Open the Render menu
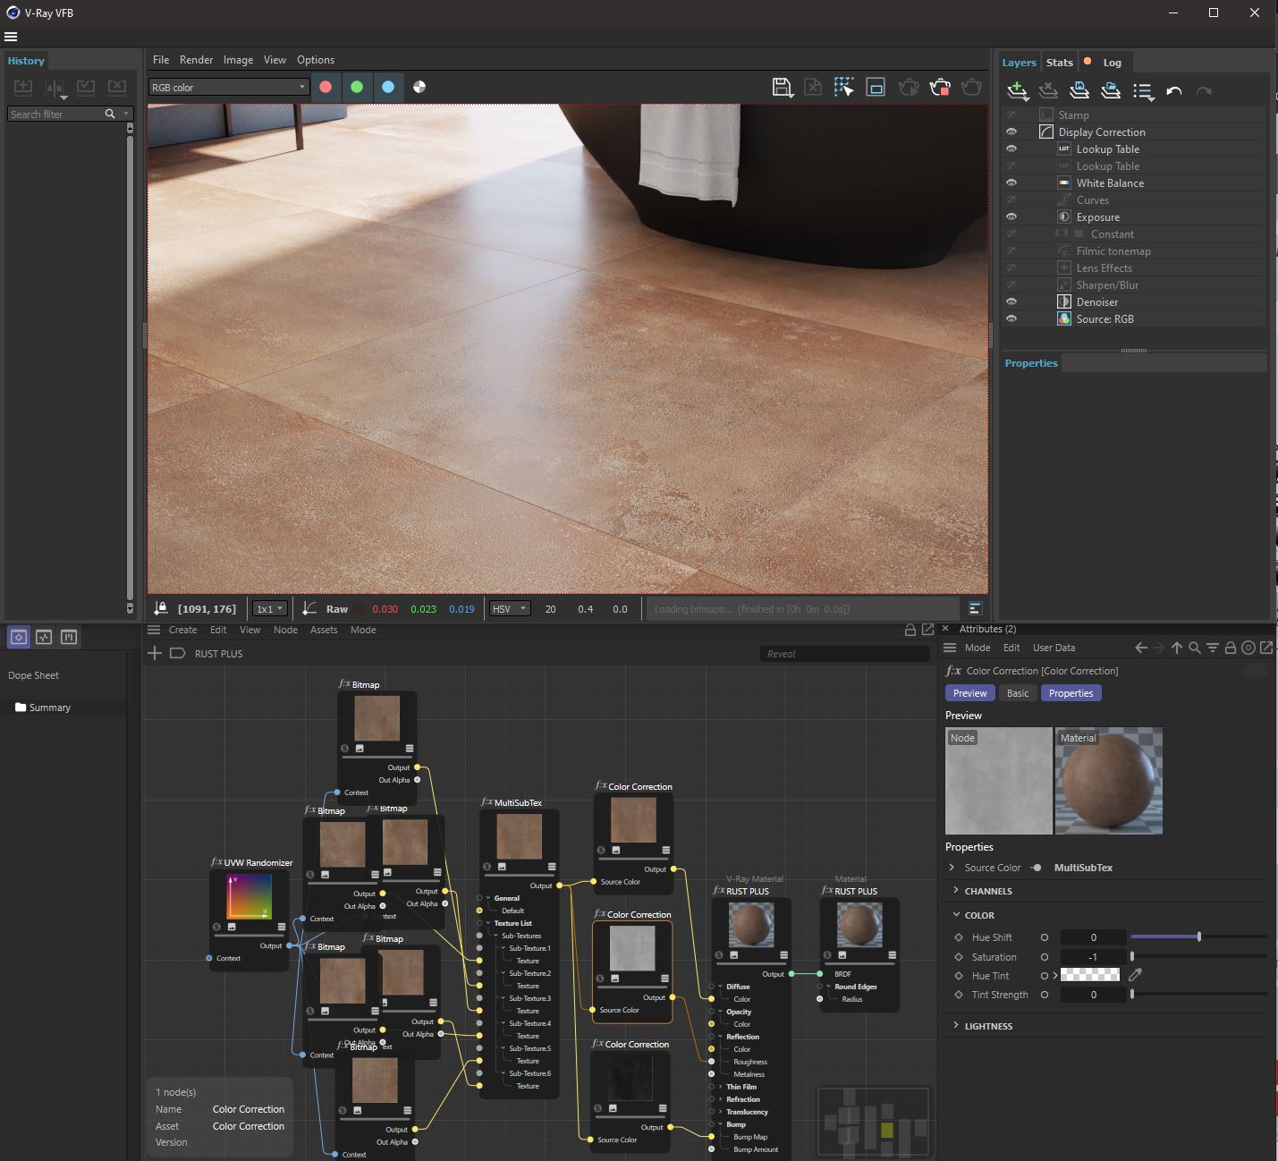The image size is (1278, 1161). (196, 60)
